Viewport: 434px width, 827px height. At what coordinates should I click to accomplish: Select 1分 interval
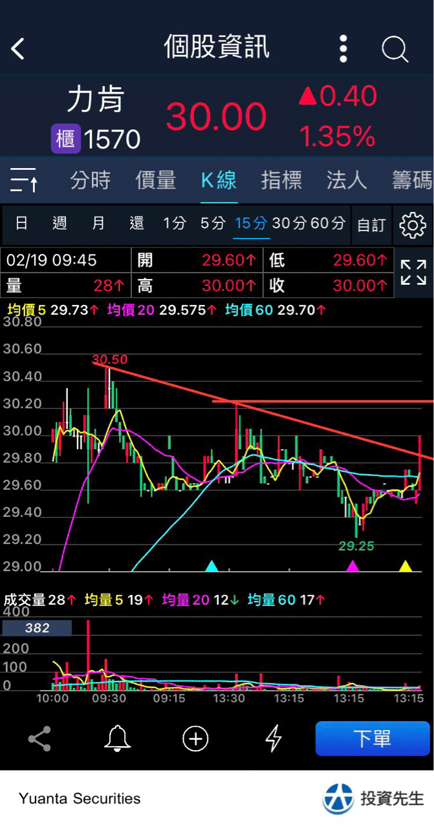coord(175,224)
